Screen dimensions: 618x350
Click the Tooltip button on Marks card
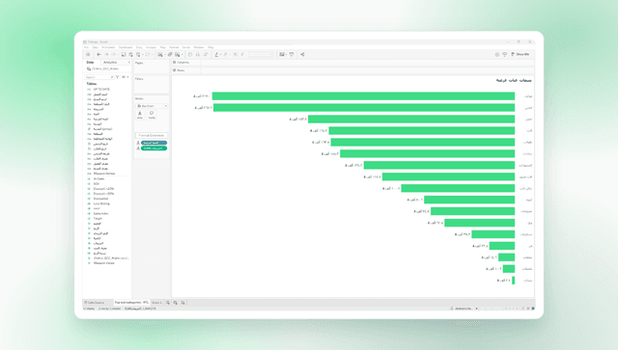click(x=152, y=115)
